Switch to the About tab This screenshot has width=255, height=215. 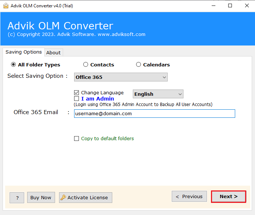point(54,53)
